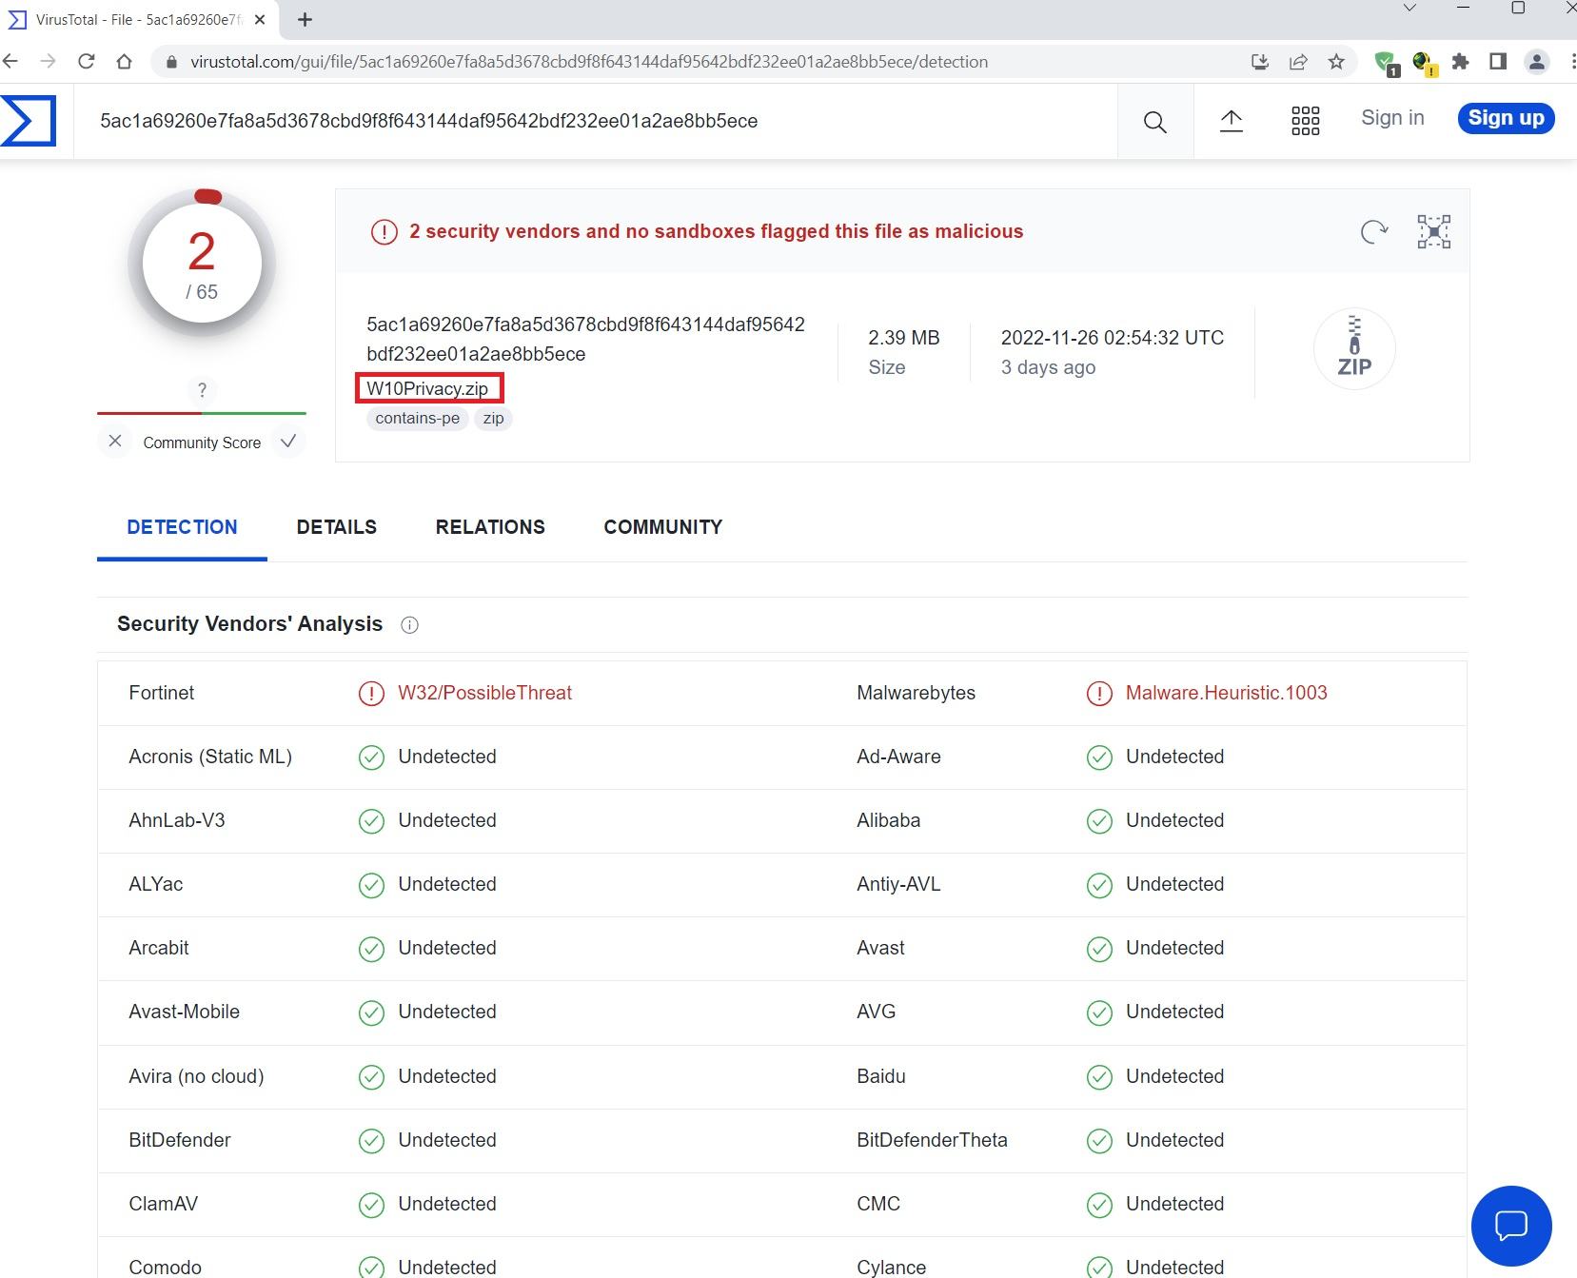The height and width of the screenshot is (1278, 1577).
Task: Click the VirusTotal logo icon
Action: (x=29, y=121)
